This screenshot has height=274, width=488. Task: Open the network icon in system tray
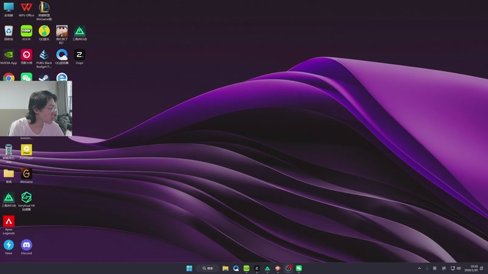pos(453,269)
